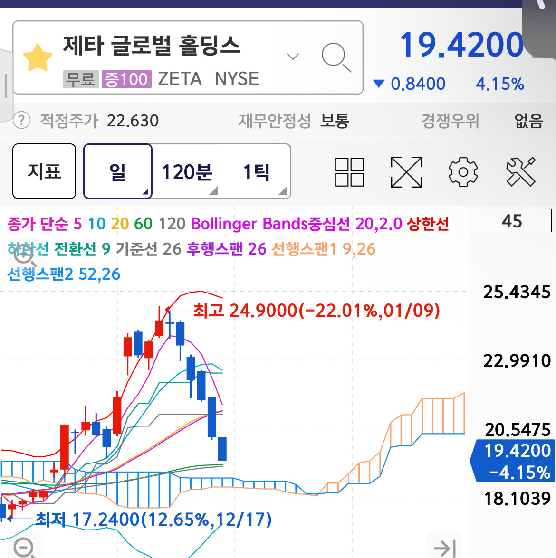Screen dimensions: 556x558
Task: Click the 후행스팬 26 legend label
Action: pyautogui.click(x=227, y=249)
